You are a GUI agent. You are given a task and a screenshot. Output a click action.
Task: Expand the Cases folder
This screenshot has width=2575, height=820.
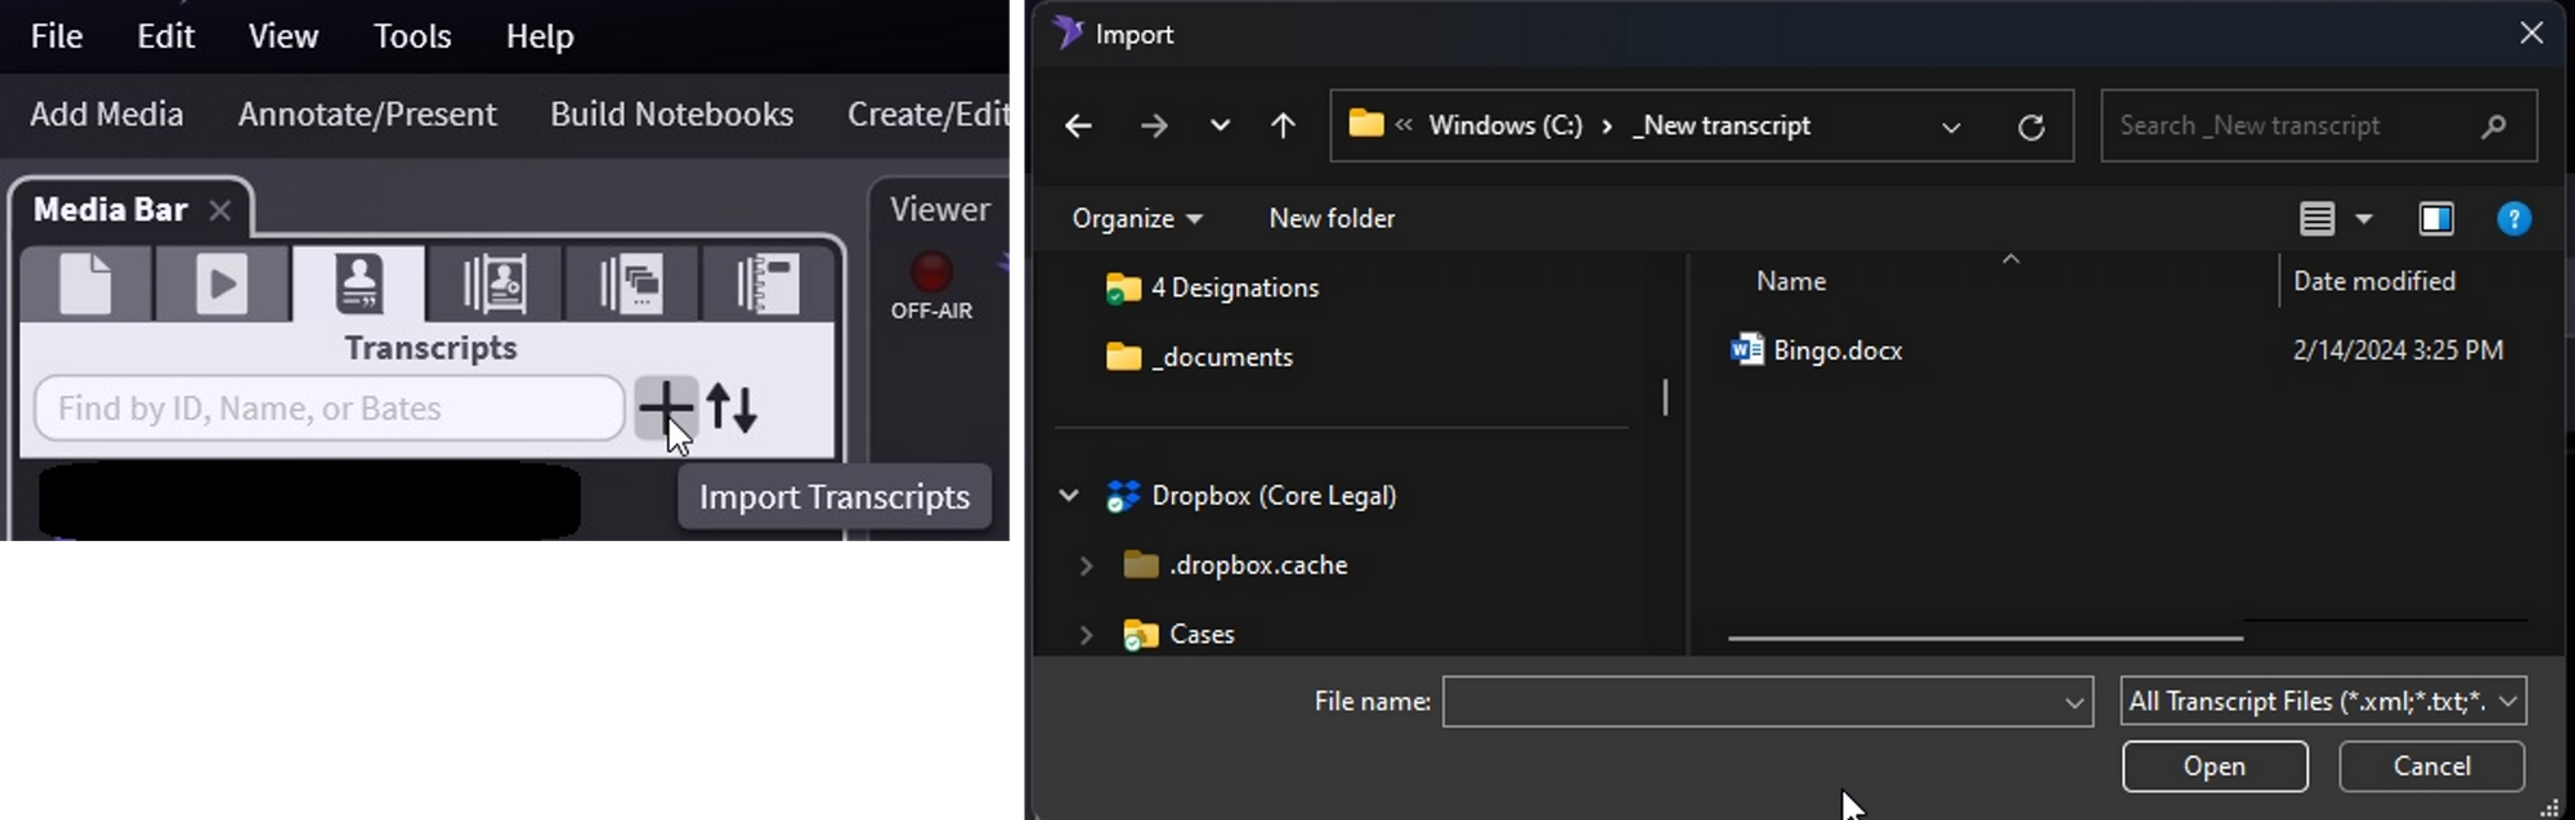point(1085,634)
